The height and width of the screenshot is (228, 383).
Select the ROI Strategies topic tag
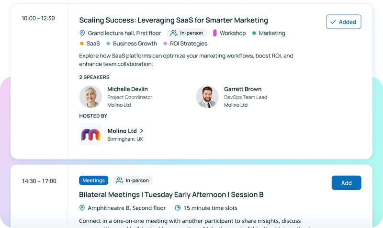188,44
